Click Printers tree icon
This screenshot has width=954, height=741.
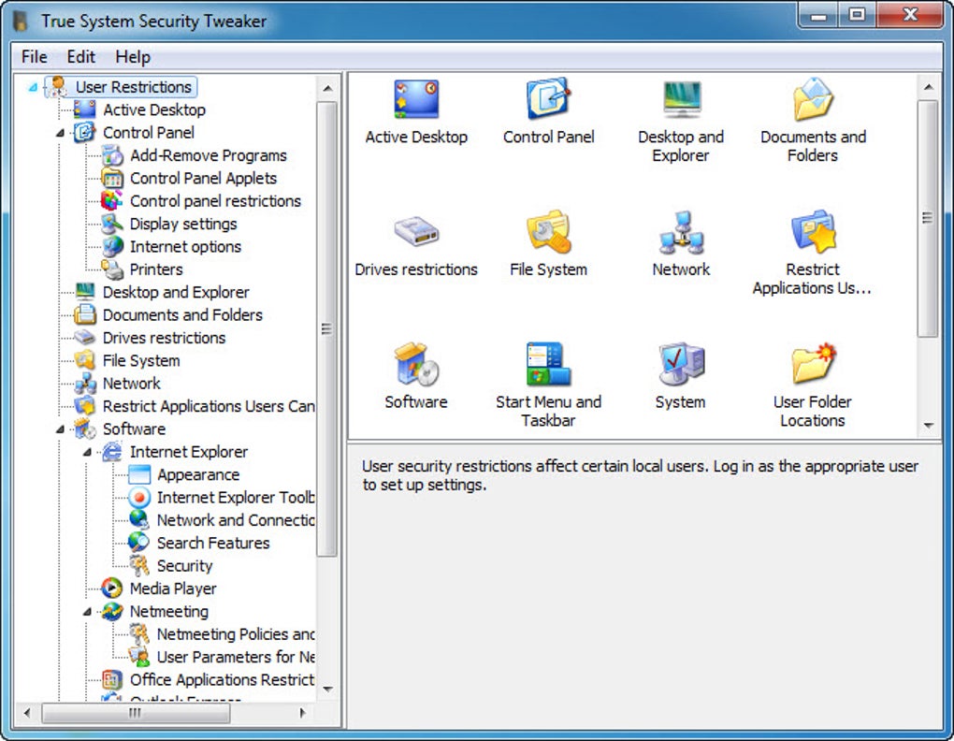coord(112,269)
